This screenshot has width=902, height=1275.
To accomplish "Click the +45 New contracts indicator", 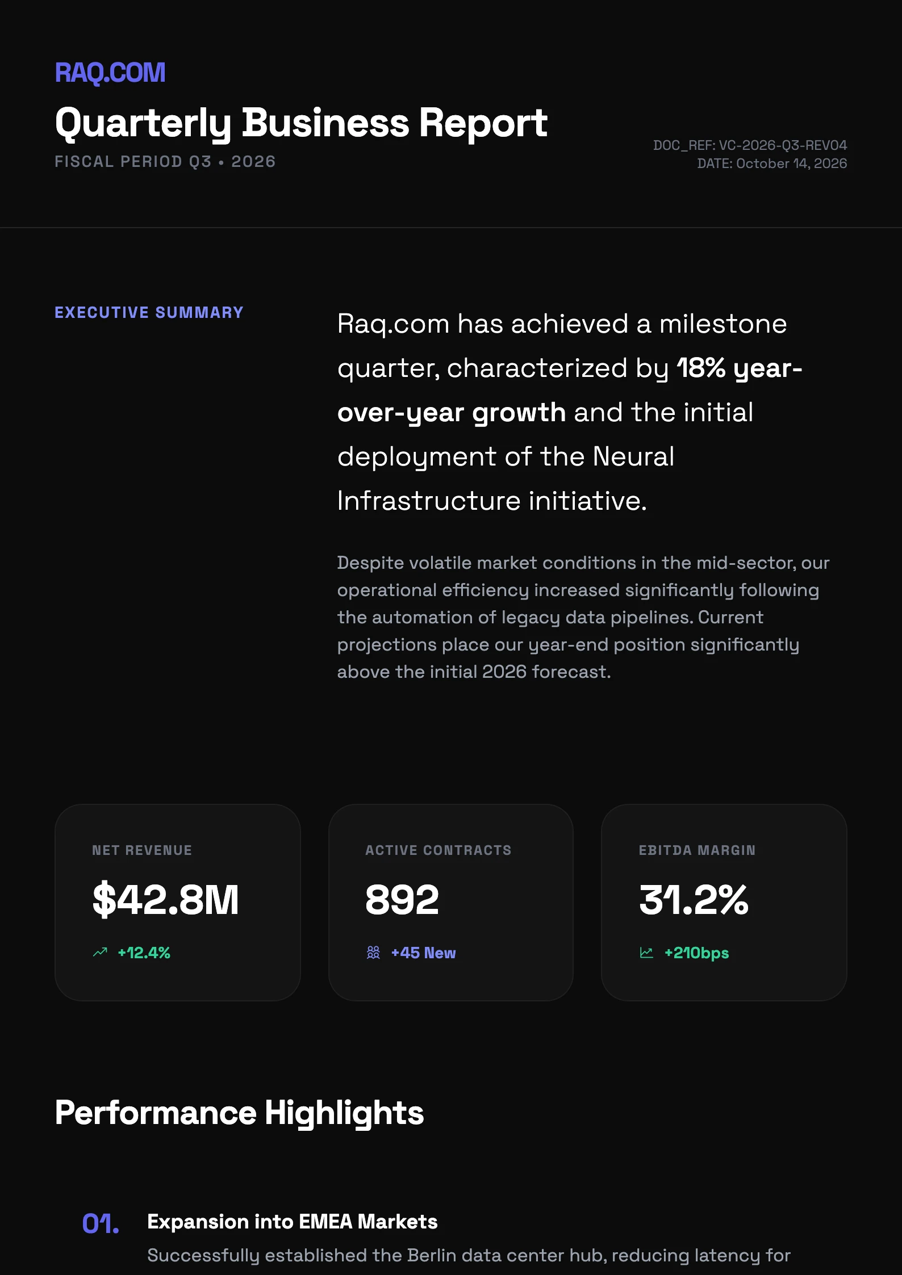I will click(423, 953).
